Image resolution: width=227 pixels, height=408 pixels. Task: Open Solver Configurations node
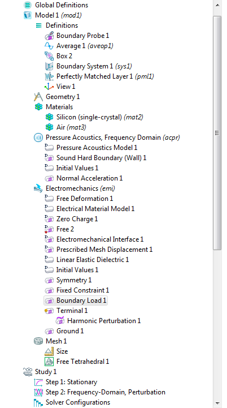(x=78, y=402)
